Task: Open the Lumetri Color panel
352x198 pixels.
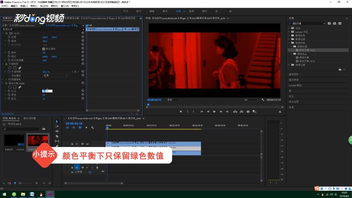Action: tap(295, 86)
